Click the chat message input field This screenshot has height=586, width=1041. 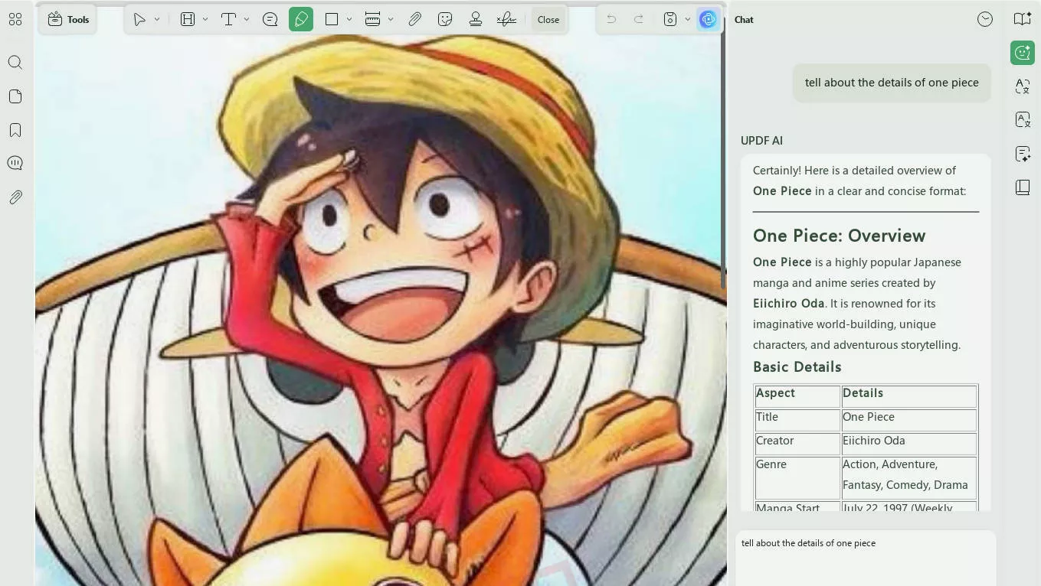[x=866, y=558]
